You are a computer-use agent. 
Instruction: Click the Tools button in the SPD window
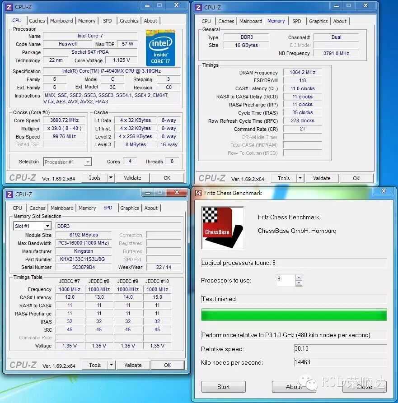click(x=95, y=365)
